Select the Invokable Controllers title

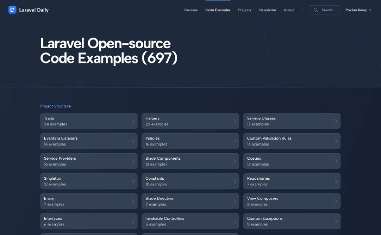[x=164, y=218]
